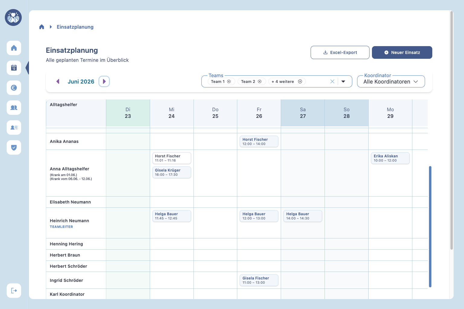Click the Anika Ananas row name
The height and width of the screenshot is (309, 464).
64,141
